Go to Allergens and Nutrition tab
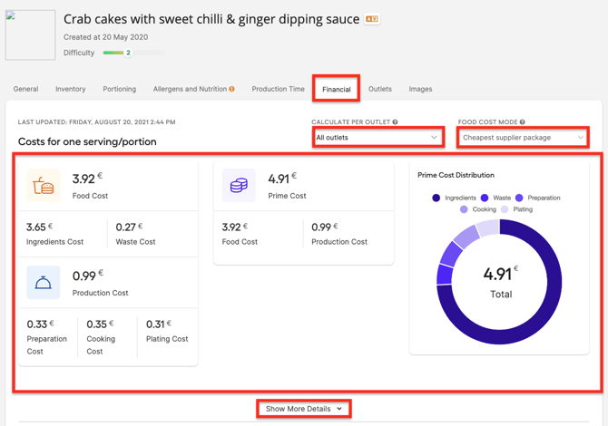This screenshot has height=426, width=608. click(x=190, y=89)
